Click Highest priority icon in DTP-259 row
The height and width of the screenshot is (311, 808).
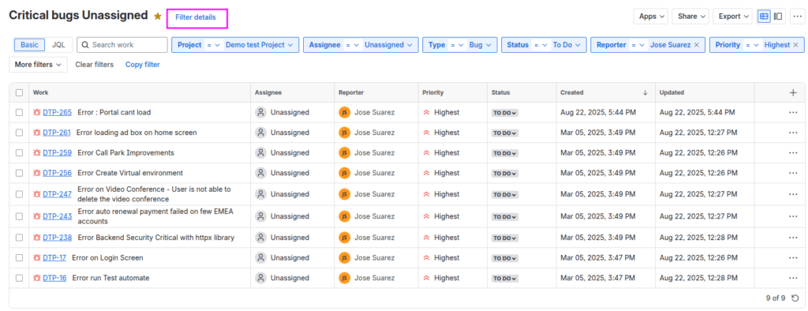[x=426, y=153]
